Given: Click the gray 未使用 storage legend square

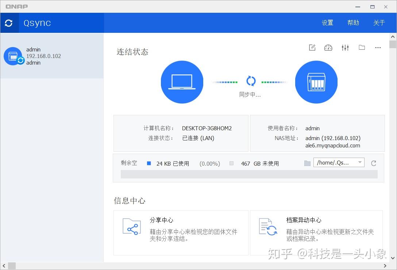Looking at the screenshot, I should pyautogui.click(x=231, y=163).
